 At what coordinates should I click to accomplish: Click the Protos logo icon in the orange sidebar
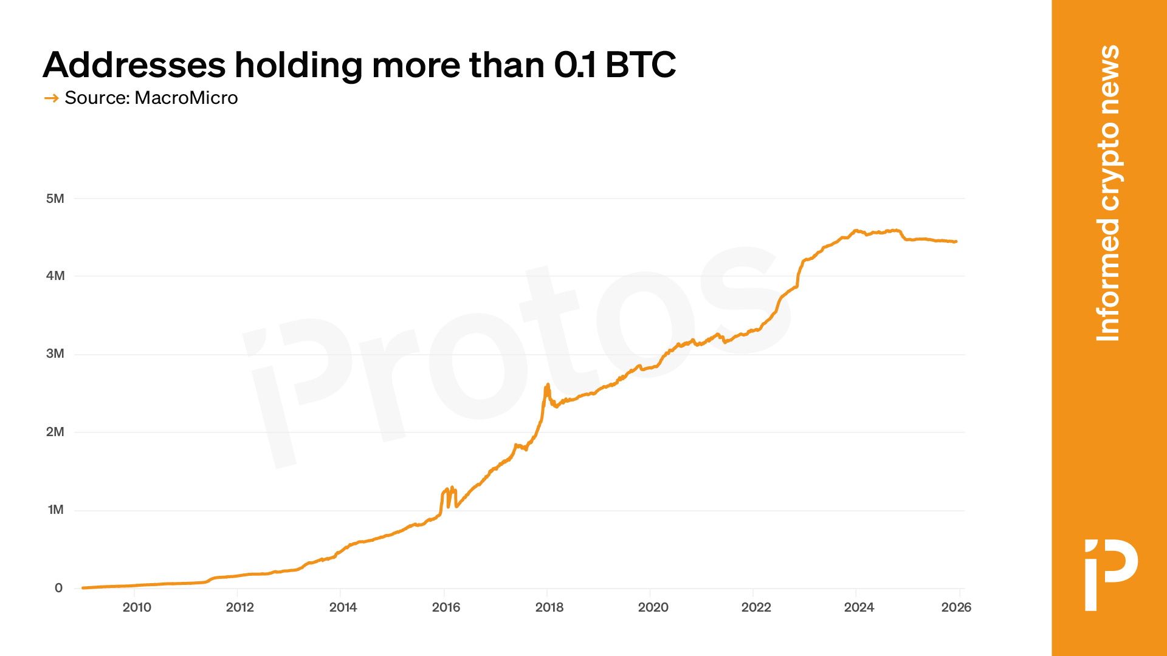click(1110, 574)
